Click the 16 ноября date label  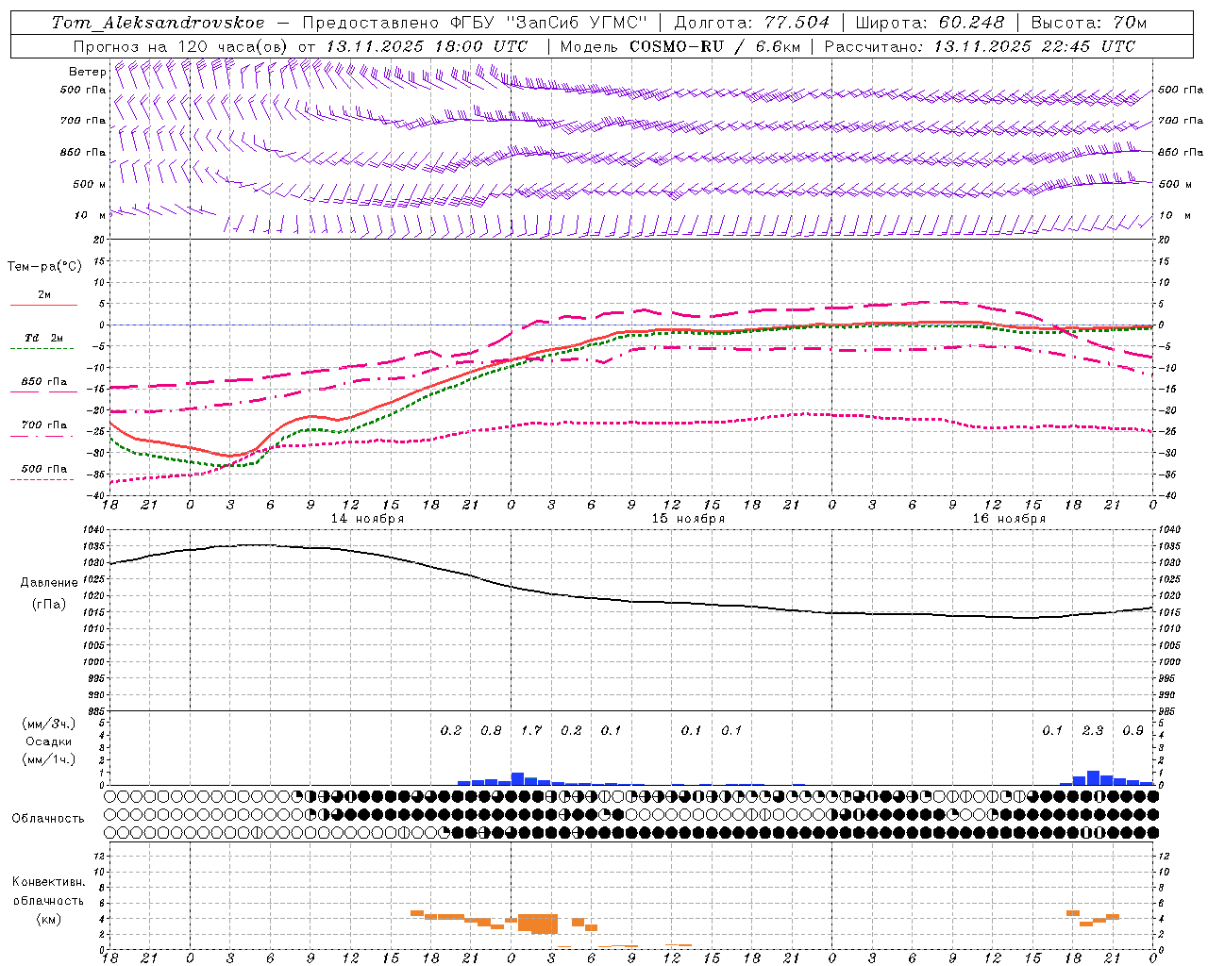tap(1009, 519)
